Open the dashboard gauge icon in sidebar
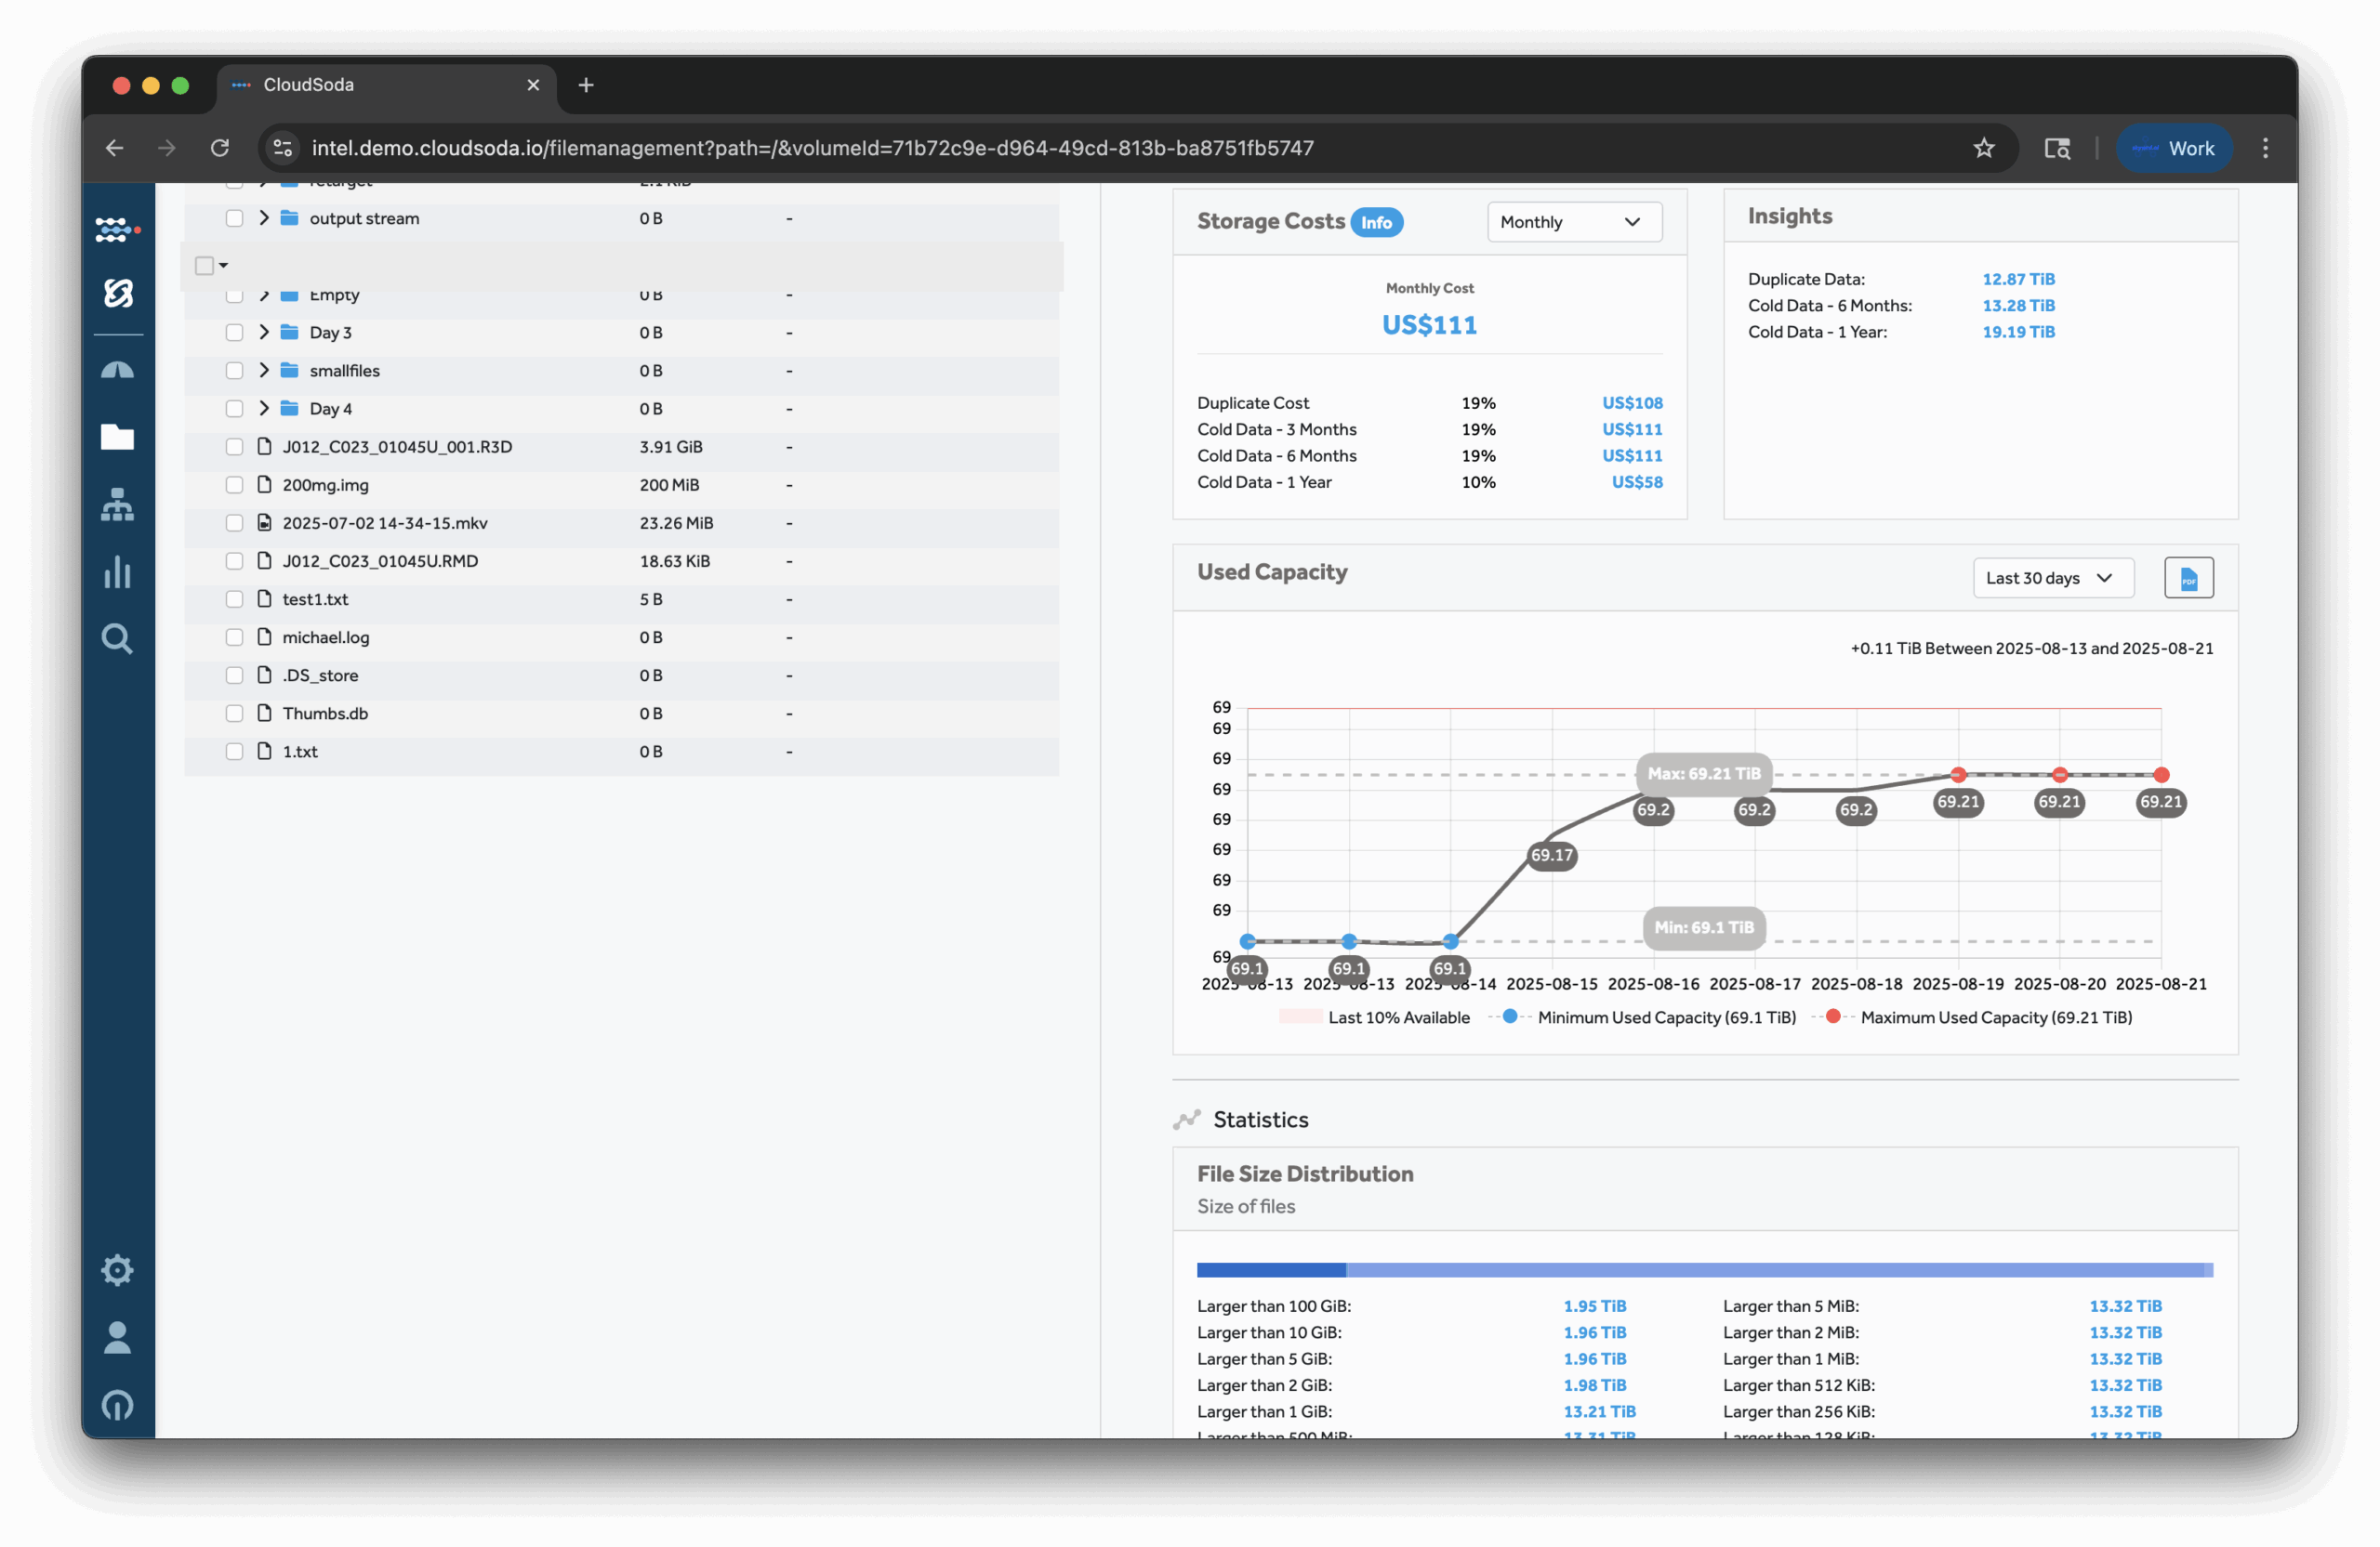2380x1547 pixels. 117,371
